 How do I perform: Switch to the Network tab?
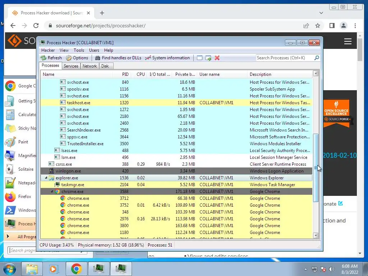pos(89,66)
